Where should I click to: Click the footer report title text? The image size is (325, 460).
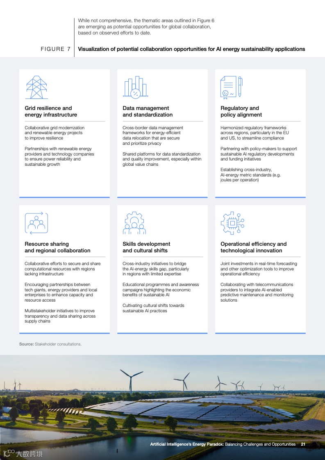[x=223, y=444]
